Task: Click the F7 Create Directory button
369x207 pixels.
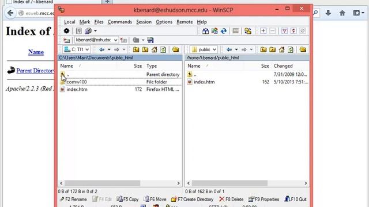Action: tap(192, 200)
